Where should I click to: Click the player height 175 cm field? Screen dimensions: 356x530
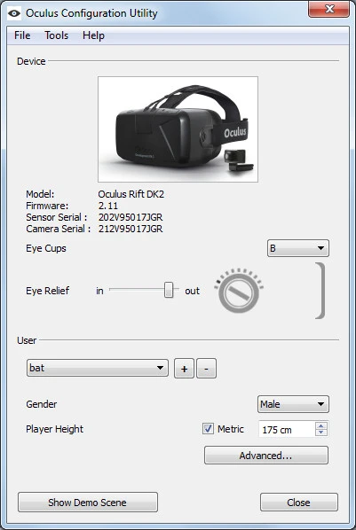click(x=287, y=430)
